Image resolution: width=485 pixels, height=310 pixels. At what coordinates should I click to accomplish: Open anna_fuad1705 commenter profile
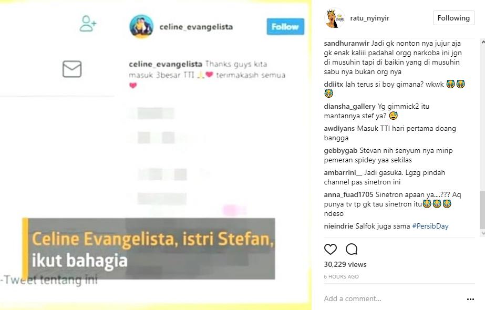(x=348, y=194)
